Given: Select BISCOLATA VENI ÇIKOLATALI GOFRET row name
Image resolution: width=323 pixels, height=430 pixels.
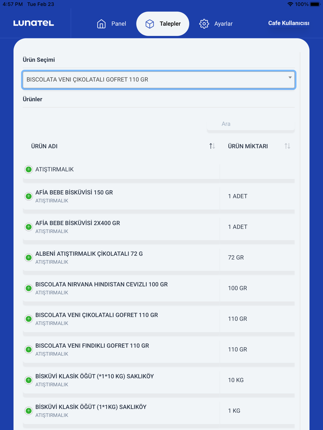Looking at the screenshot, I should coord(97,315).
